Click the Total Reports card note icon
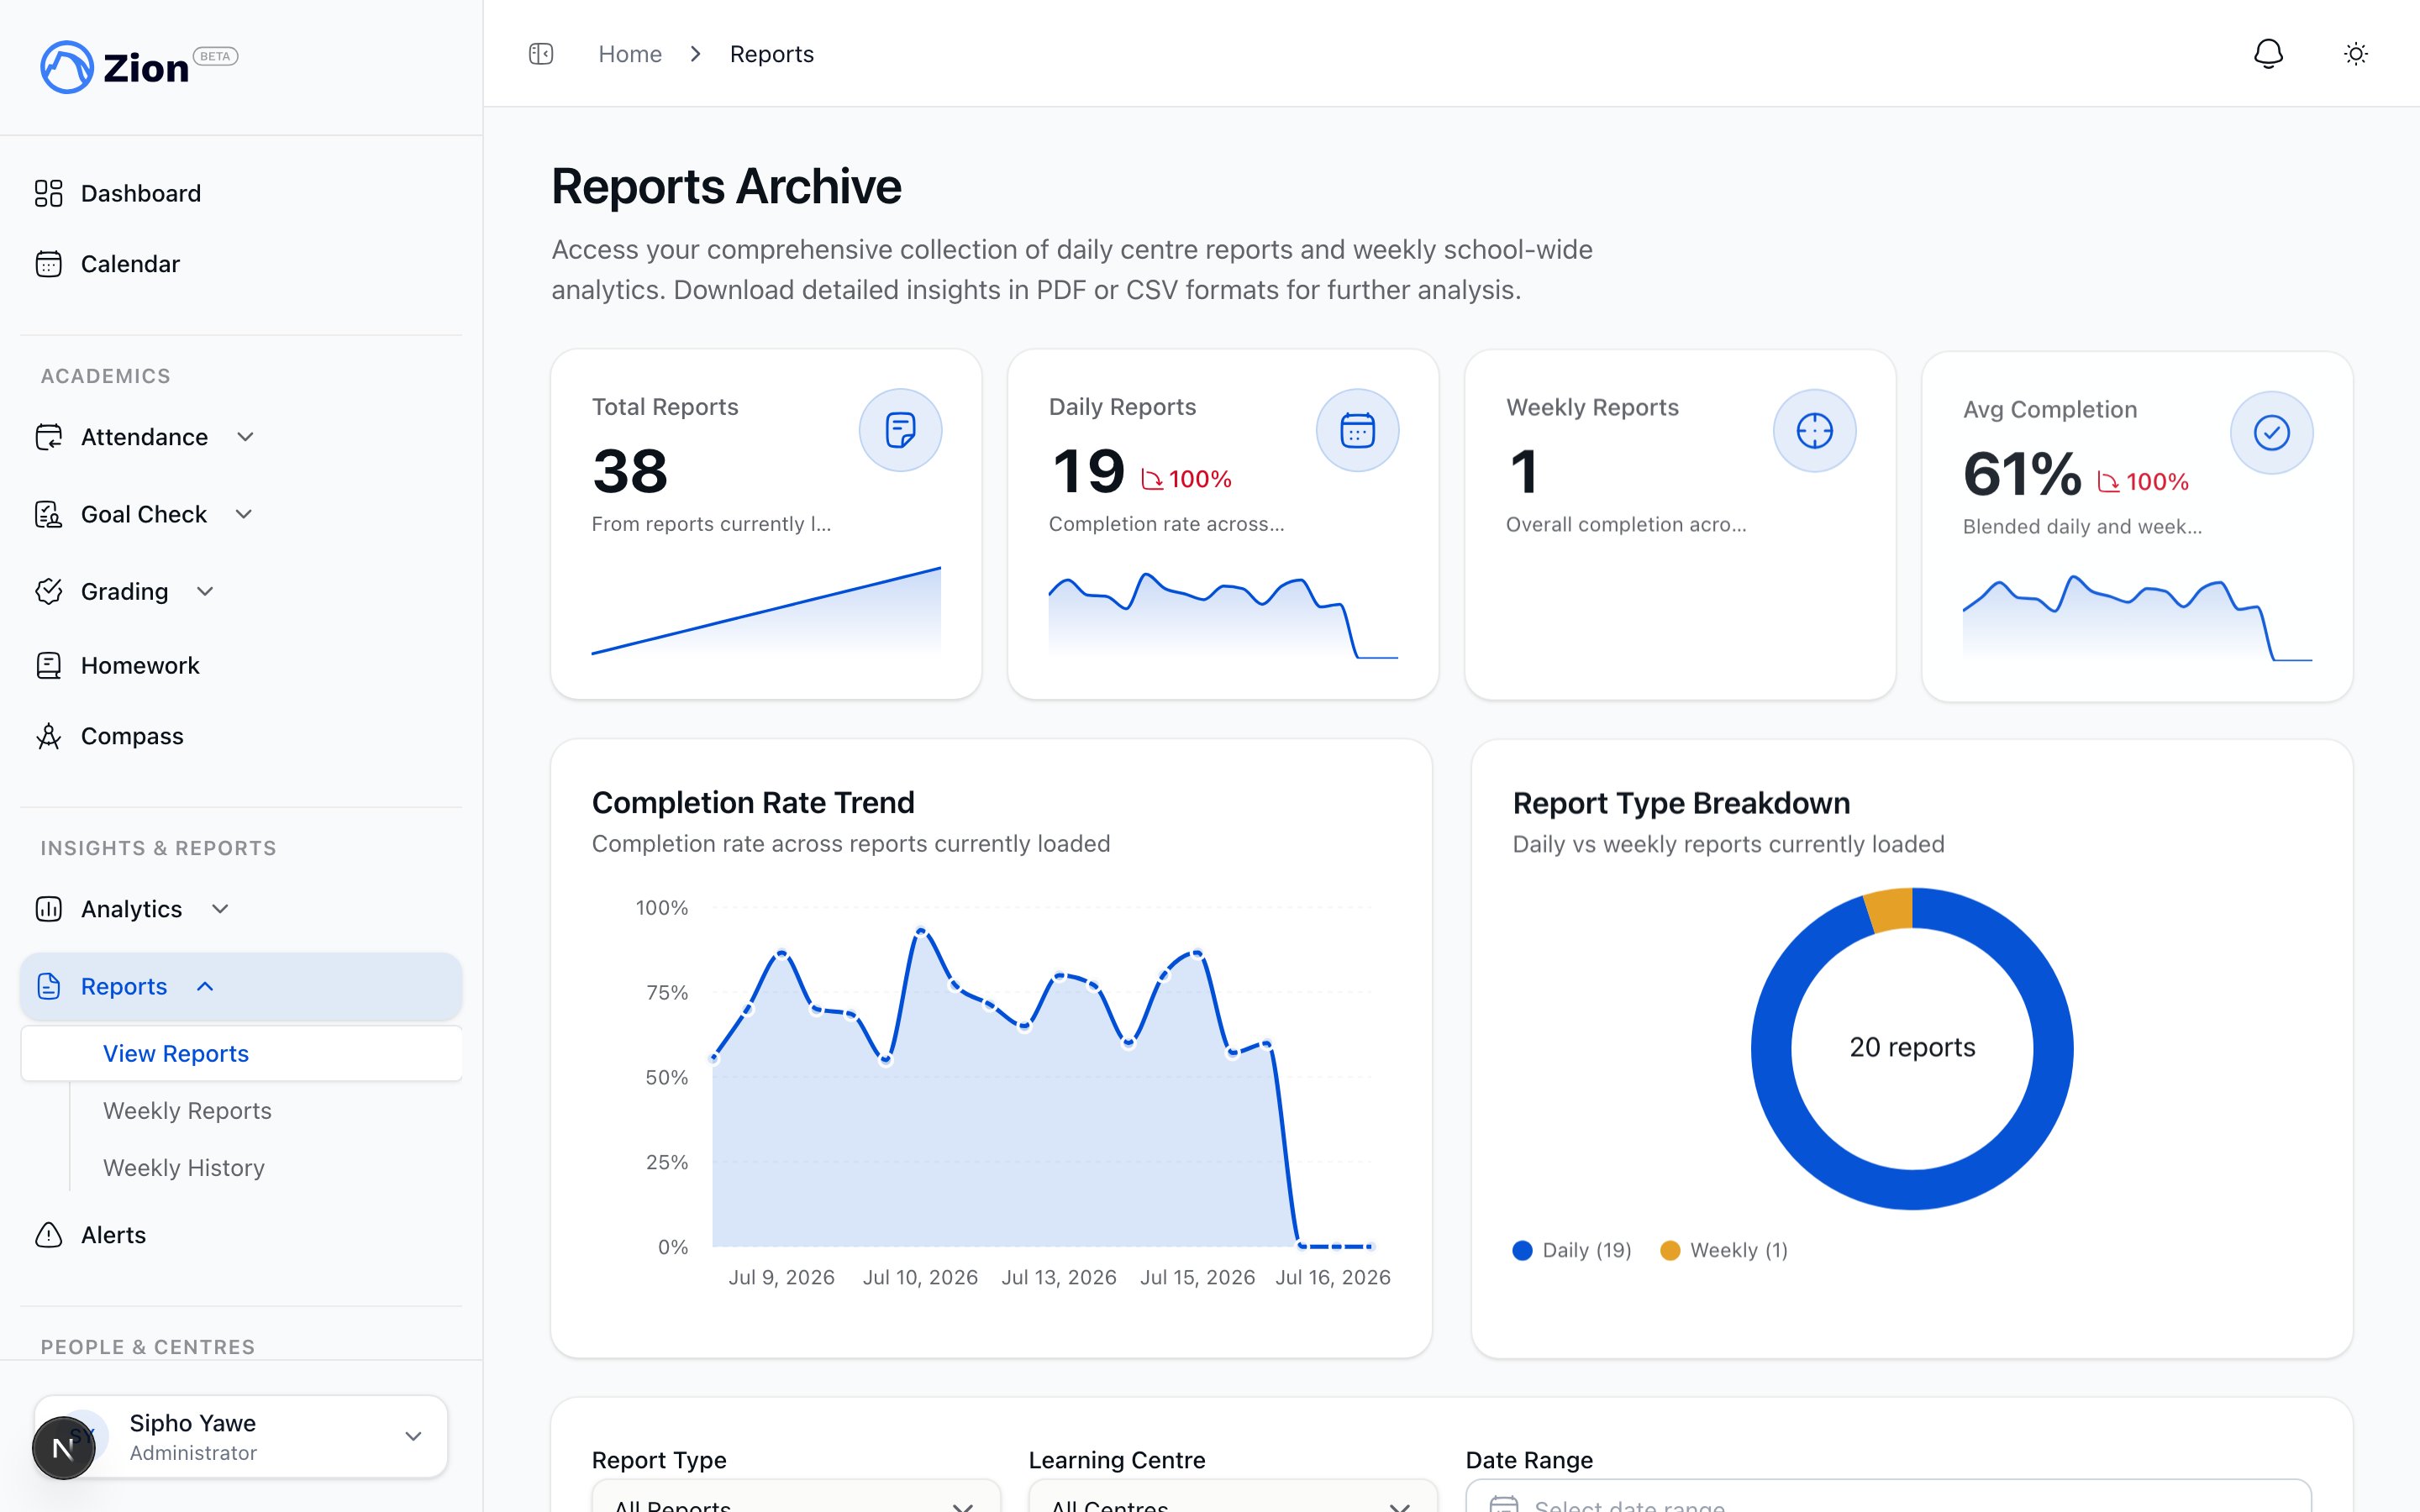 [900, 430]
